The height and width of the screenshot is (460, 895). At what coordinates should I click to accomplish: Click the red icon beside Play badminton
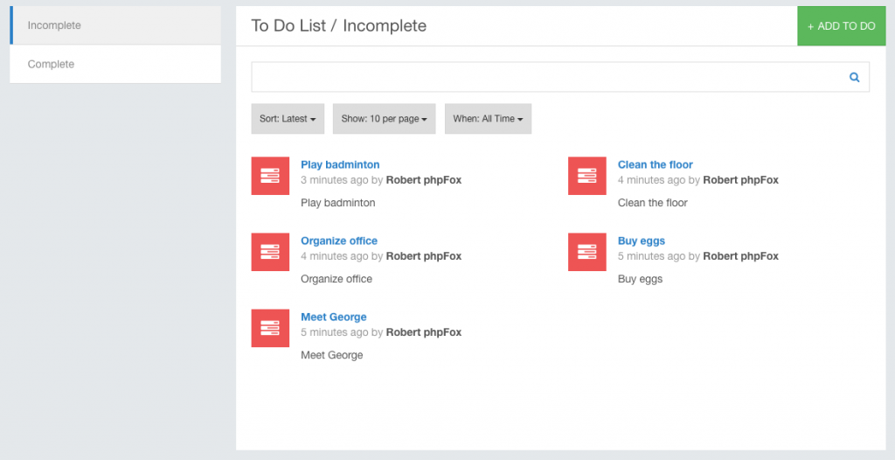270,176
